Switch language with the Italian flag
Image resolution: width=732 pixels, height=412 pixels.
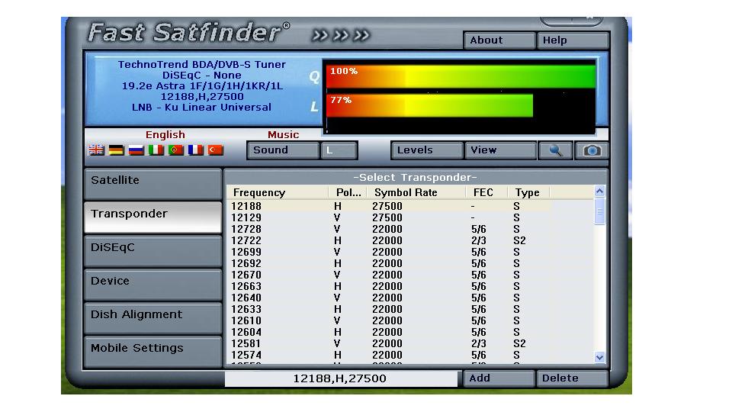(x=156, y=150)
